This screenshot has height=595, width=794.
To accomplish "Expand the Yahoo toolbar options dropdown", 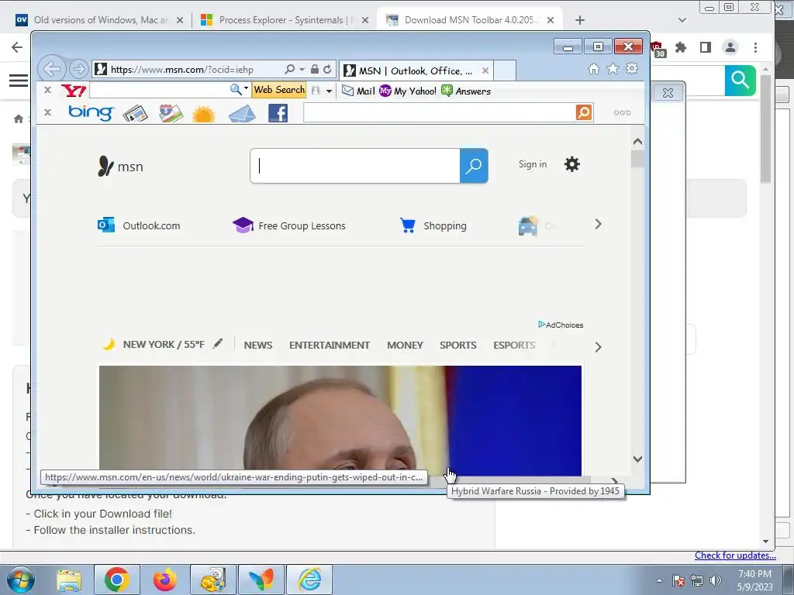I will [x=329, y=91].
